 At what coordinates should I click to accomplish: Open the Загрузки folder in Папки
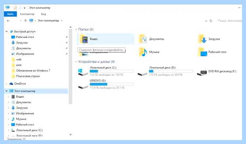pyautogui.click(x=209, y=39)
